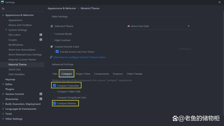The height and width of the screenshot is (126, 224).
Task: Check the Compact Table Cells checkbox
Action: (x=54, y=92)
